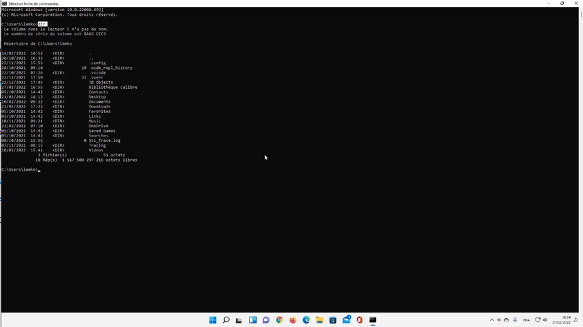This screenshot has width=583, height=327.
Task: Open the command prompt title bar system menu icon
Action: pos(4,3)
